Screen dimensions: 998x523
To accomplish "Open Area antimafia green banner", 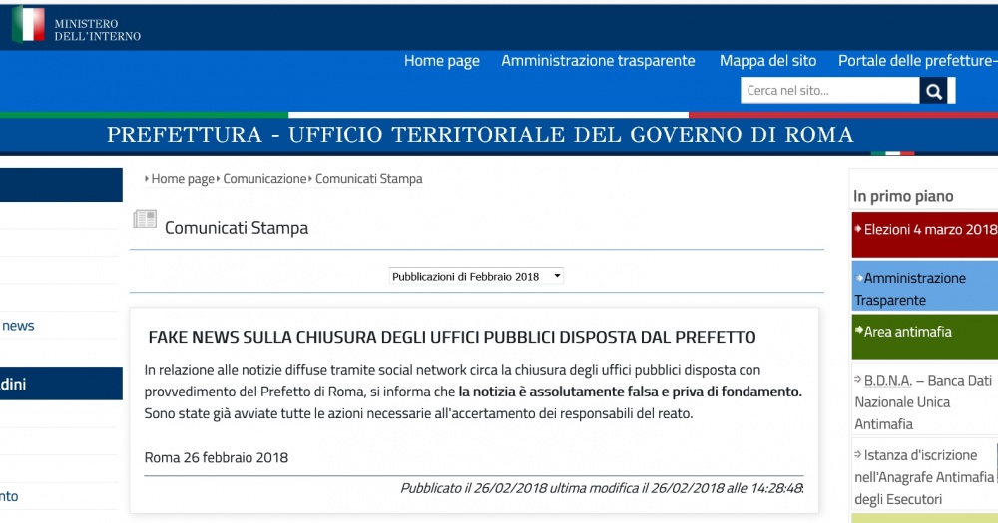I will click(x=925, y=337).
